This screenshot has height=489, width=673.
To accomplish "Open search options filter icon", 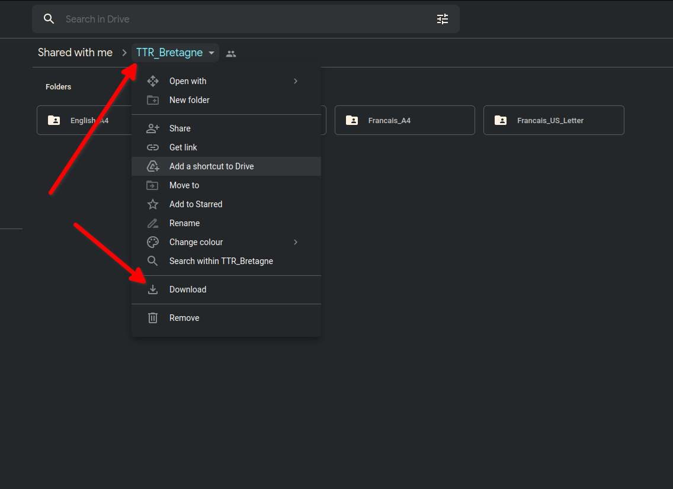I will point(443,19).
